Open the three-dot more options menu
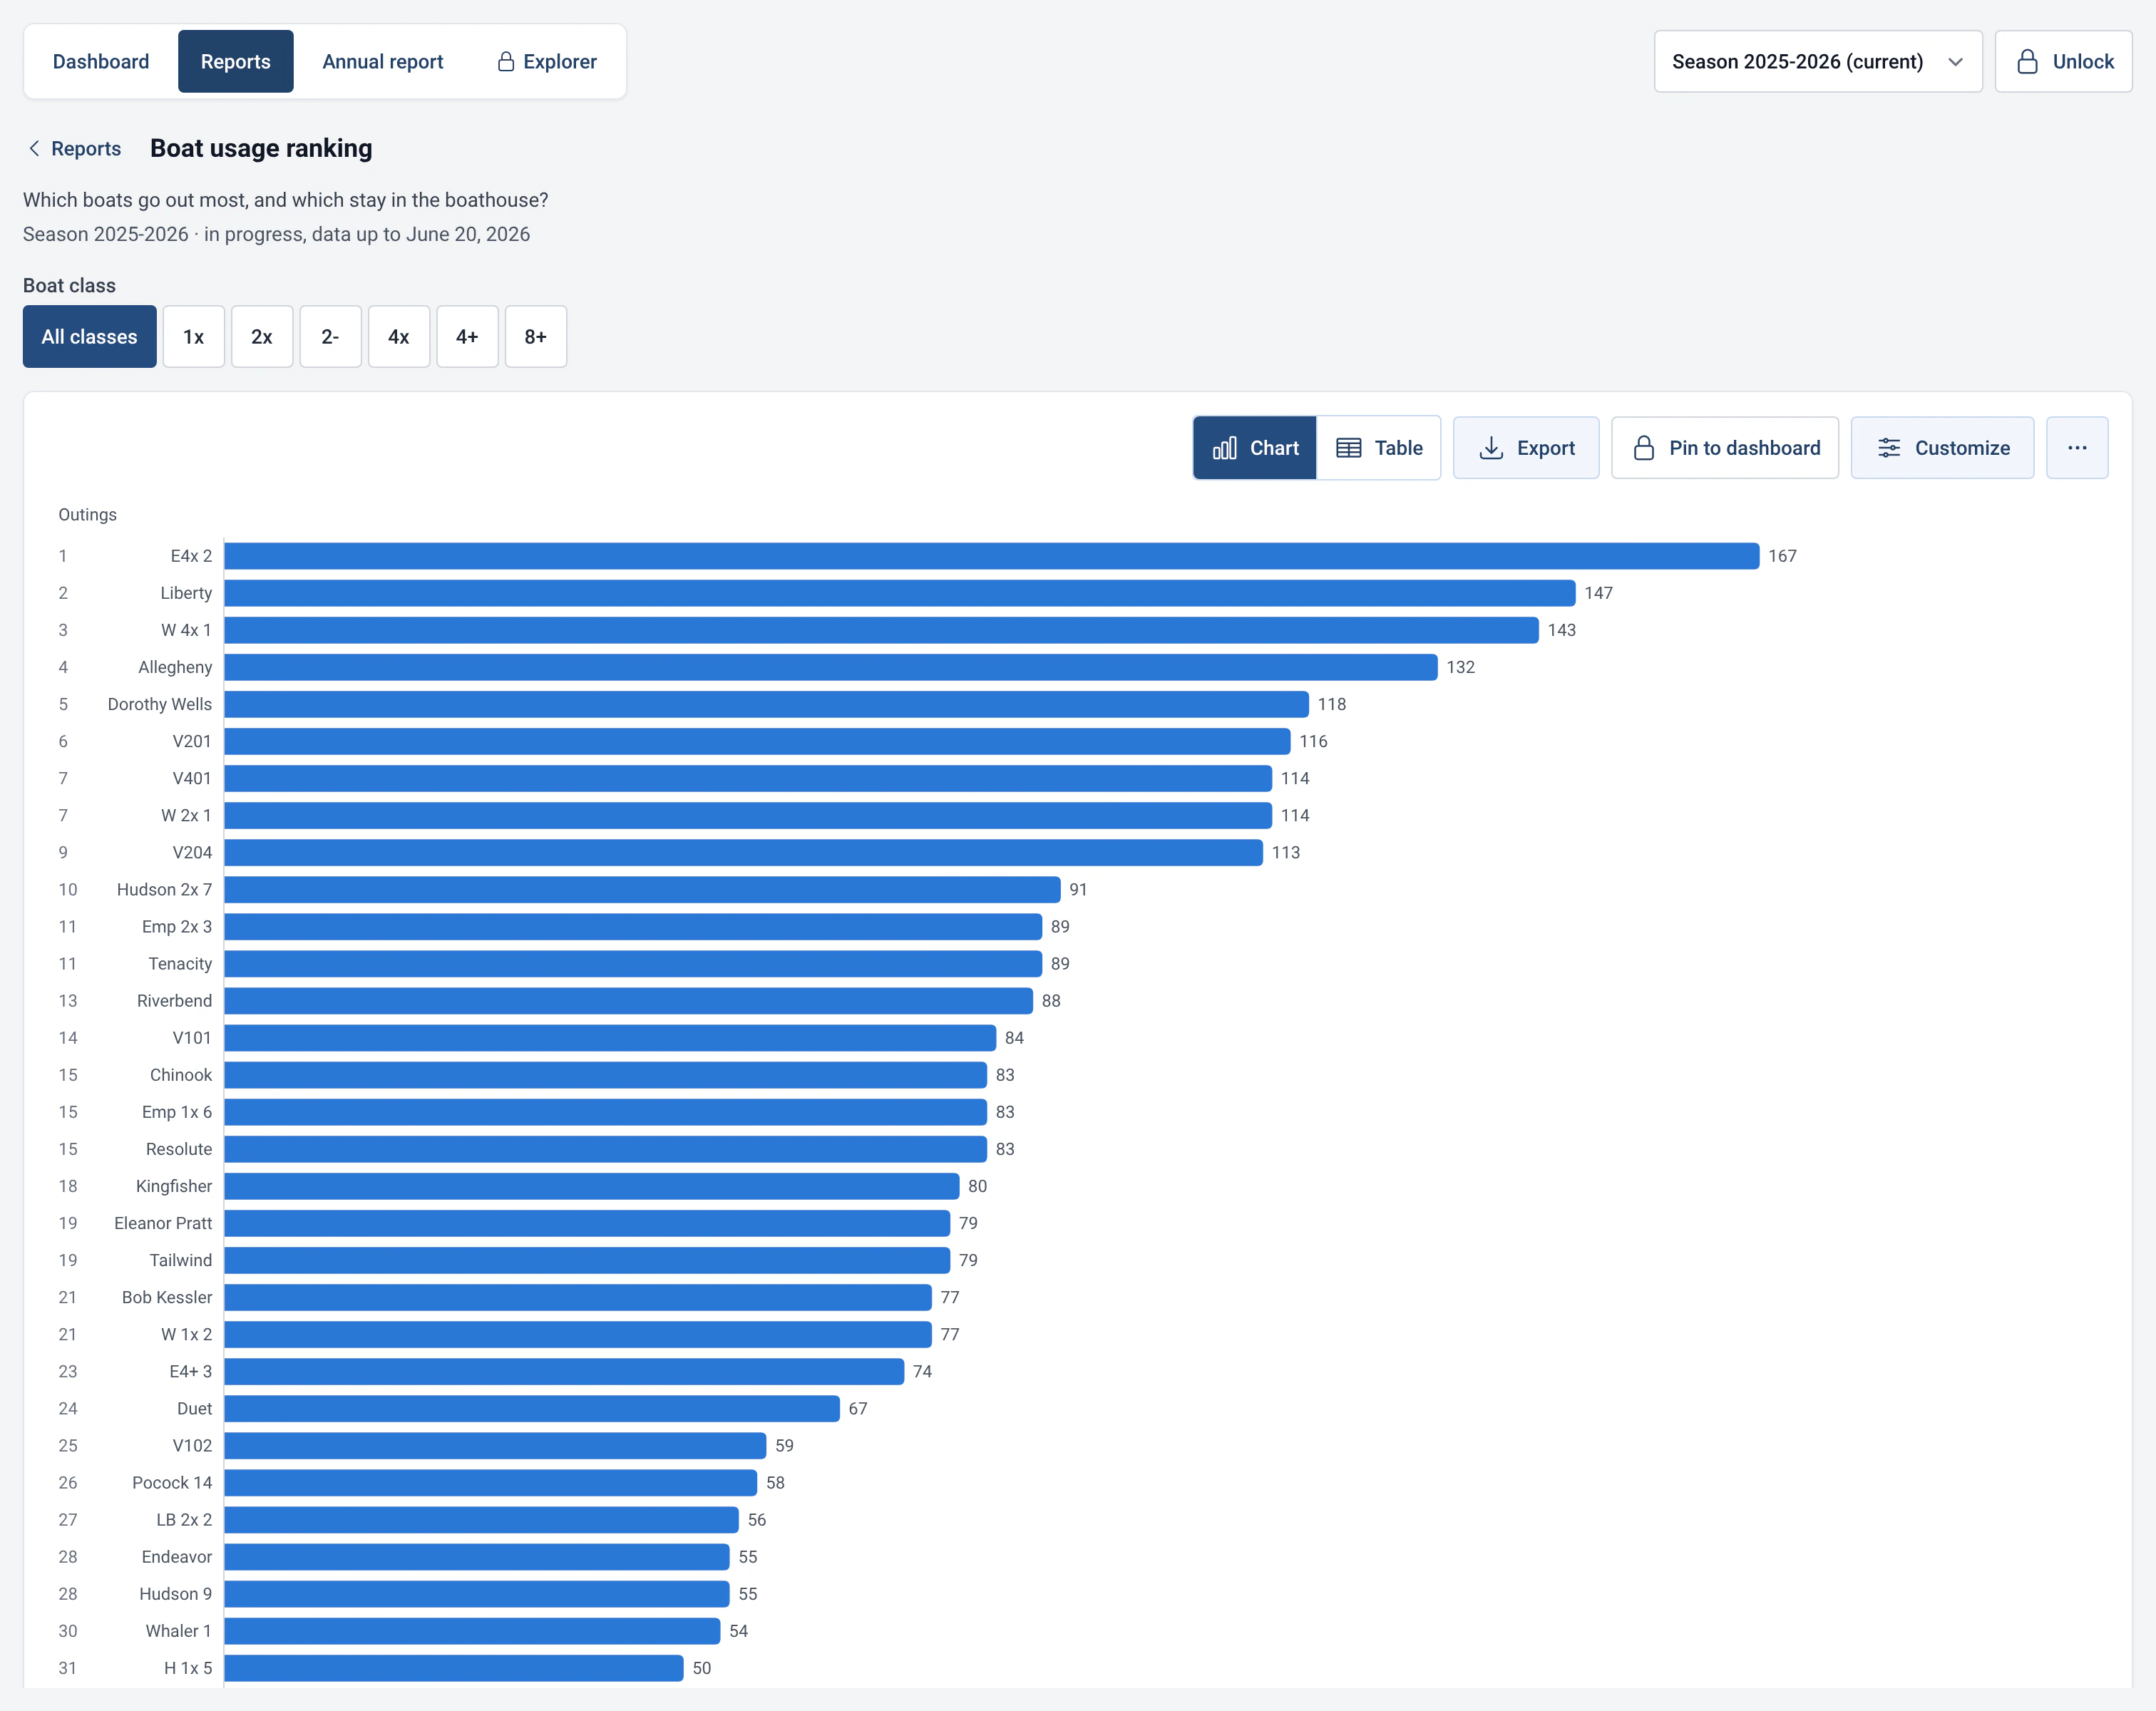This screenshot has width=2156, height=1711. coord(2077,448)
